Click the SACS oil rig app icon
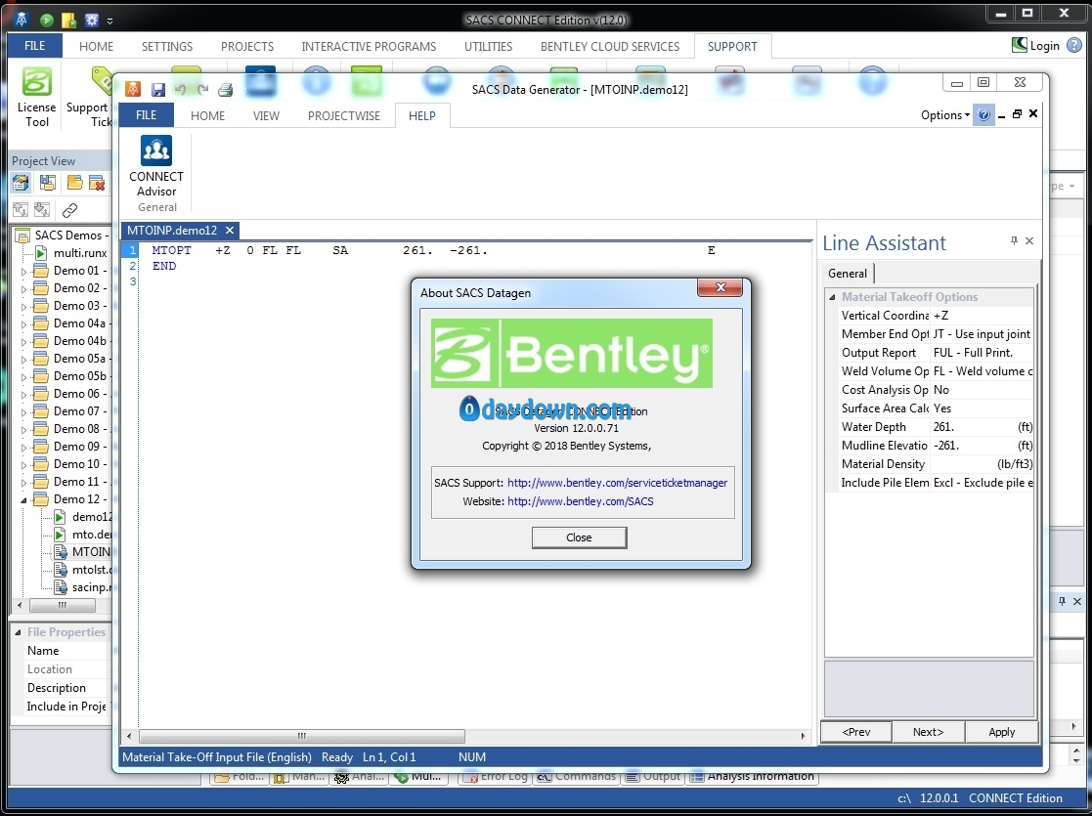Screen dimensions: 1092x816 click(22, 20)
